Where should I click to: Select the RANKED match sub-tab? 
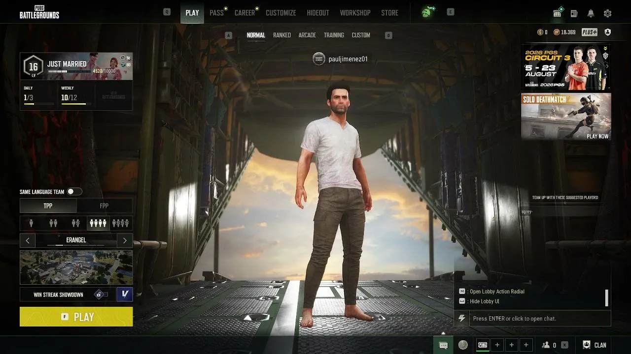[x=282, y=35]
